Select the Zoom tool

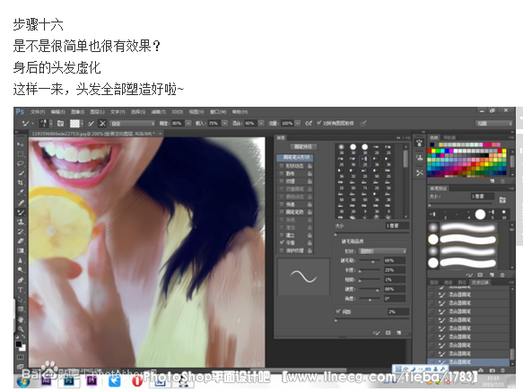pos(21,329)
